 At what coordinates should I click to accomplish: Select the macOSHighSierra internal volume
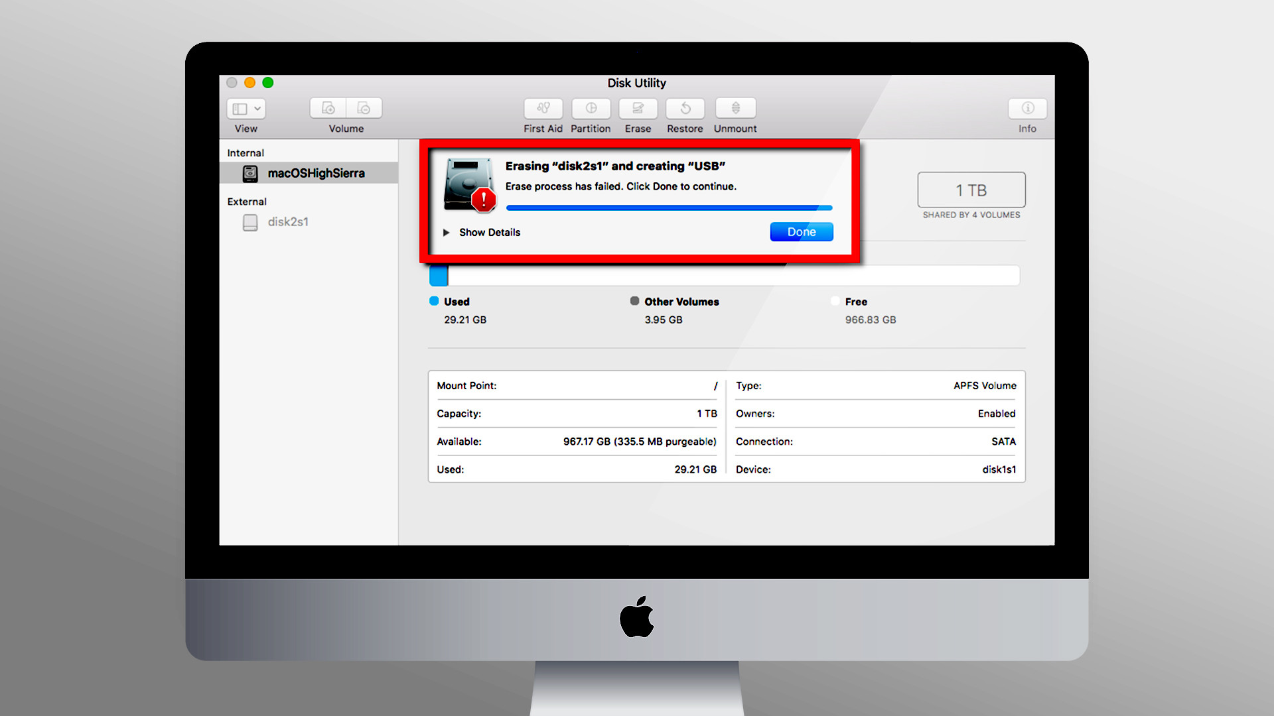tap(316, 173)
